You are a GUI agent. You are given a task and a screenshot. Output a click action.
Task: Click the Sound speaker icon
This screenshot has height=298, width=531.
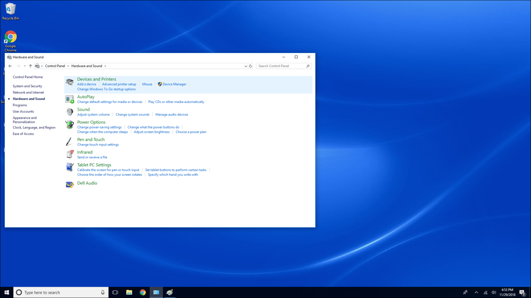(70, 112)
